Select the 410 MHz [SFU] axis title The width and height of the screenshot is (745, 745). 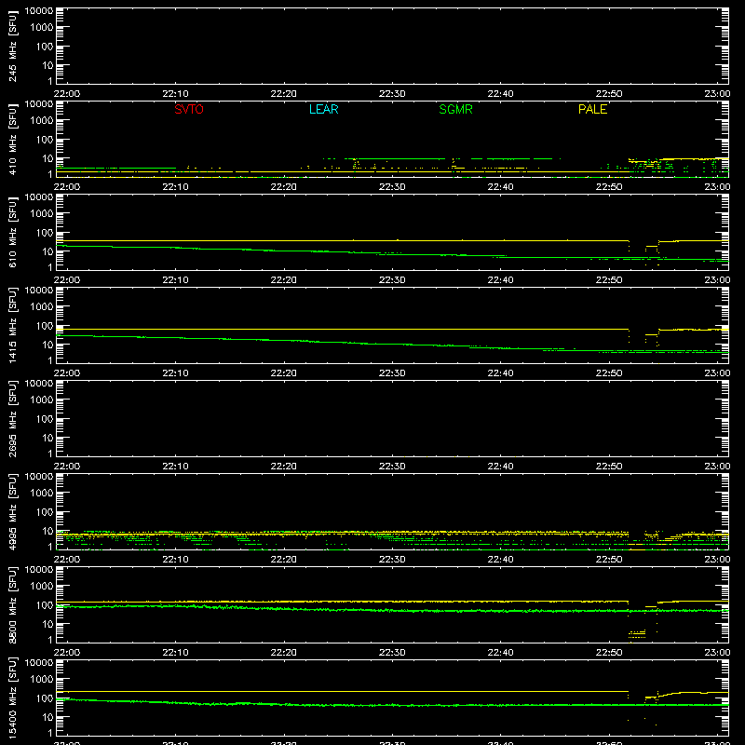tap(12, 139)
